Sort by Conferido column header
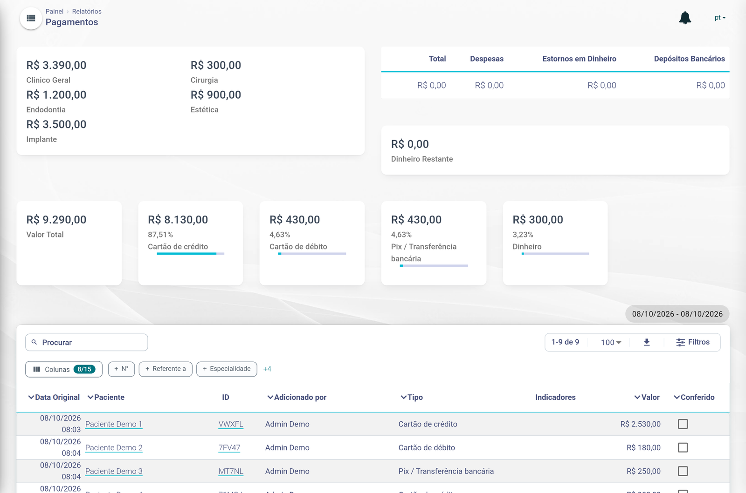 [694, 397]
